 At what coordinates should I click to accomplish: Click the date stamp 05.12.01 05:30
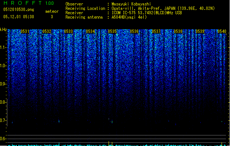coord(19,17)
